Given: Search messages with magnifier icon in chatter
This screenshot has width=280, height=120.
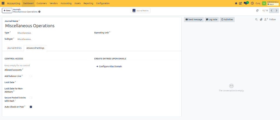Looking at the screenshot, I should (256, 19).
